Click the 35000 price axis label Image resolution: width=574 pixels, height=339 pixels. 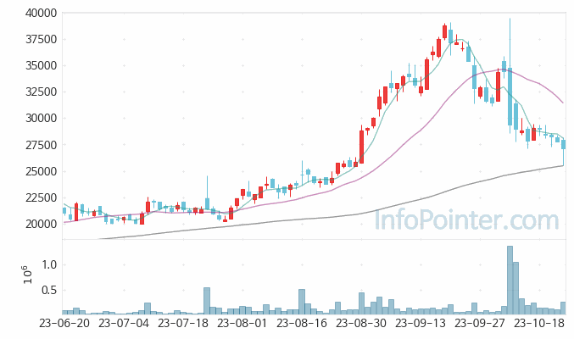[x=41, y=66]
